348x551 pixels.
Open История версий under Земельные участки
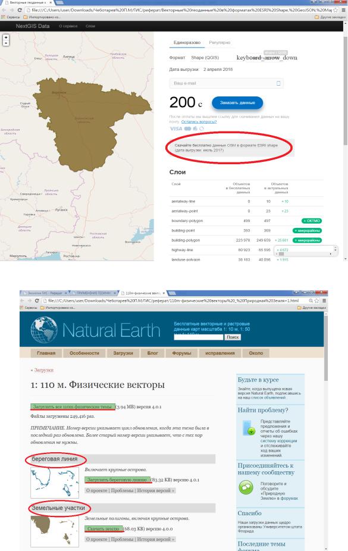155,539
